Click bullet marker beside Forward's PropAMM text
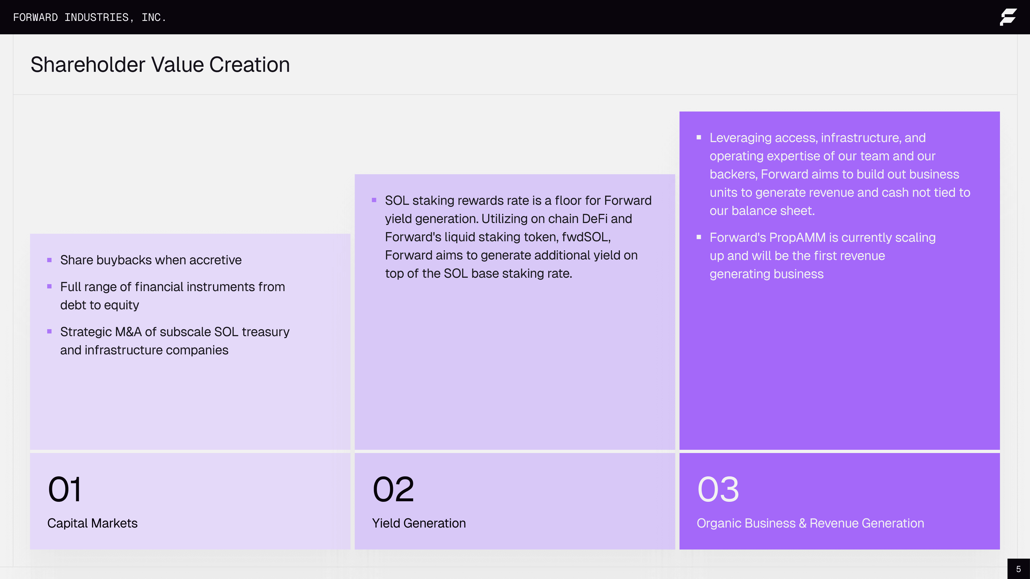 coord(699,237)
